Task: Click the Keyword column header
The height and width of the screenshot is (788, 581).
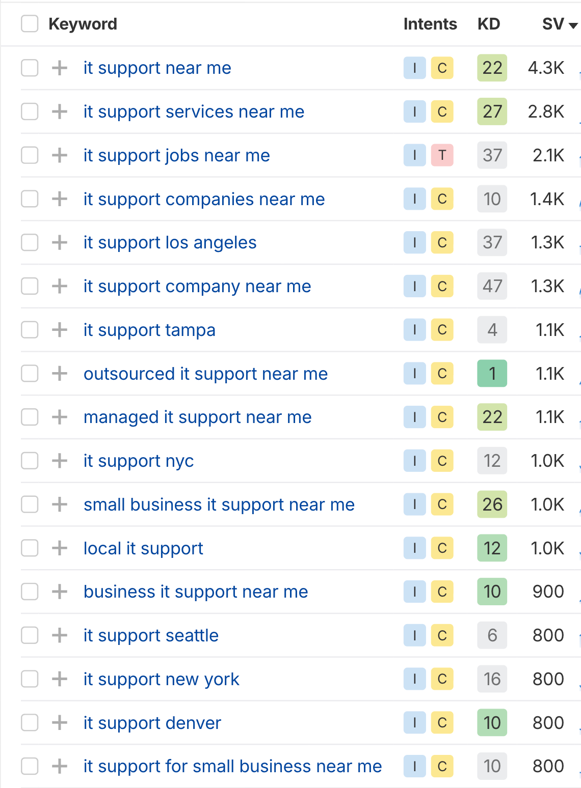Action: [x=83, y=23]
